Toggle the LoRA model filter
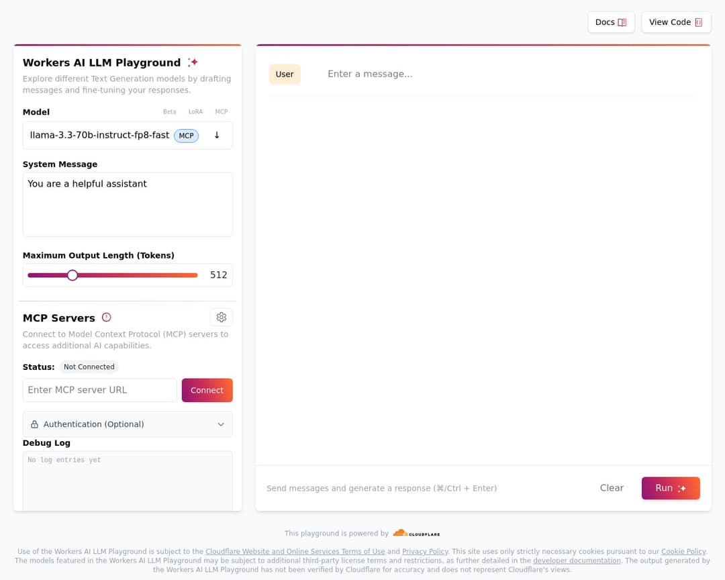This screenshot has height=580, width=725. pos(195,111)
